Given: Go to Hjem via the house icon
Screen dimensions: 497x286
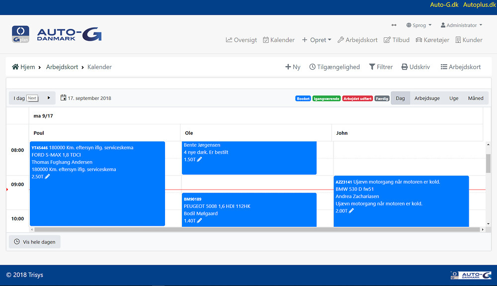Looking at the screenshot, I should tap(15, 67).
